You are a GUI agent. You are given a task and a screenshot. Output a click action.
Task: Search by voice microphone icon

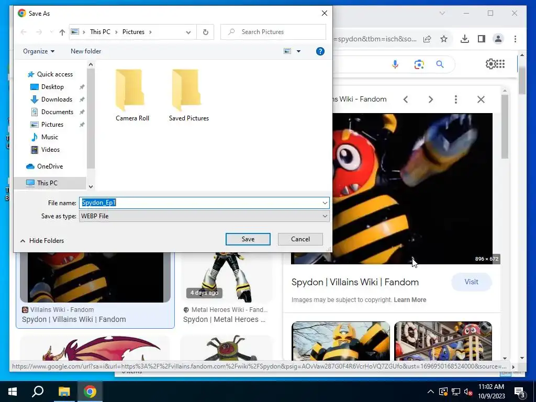(x=395, y=64)
